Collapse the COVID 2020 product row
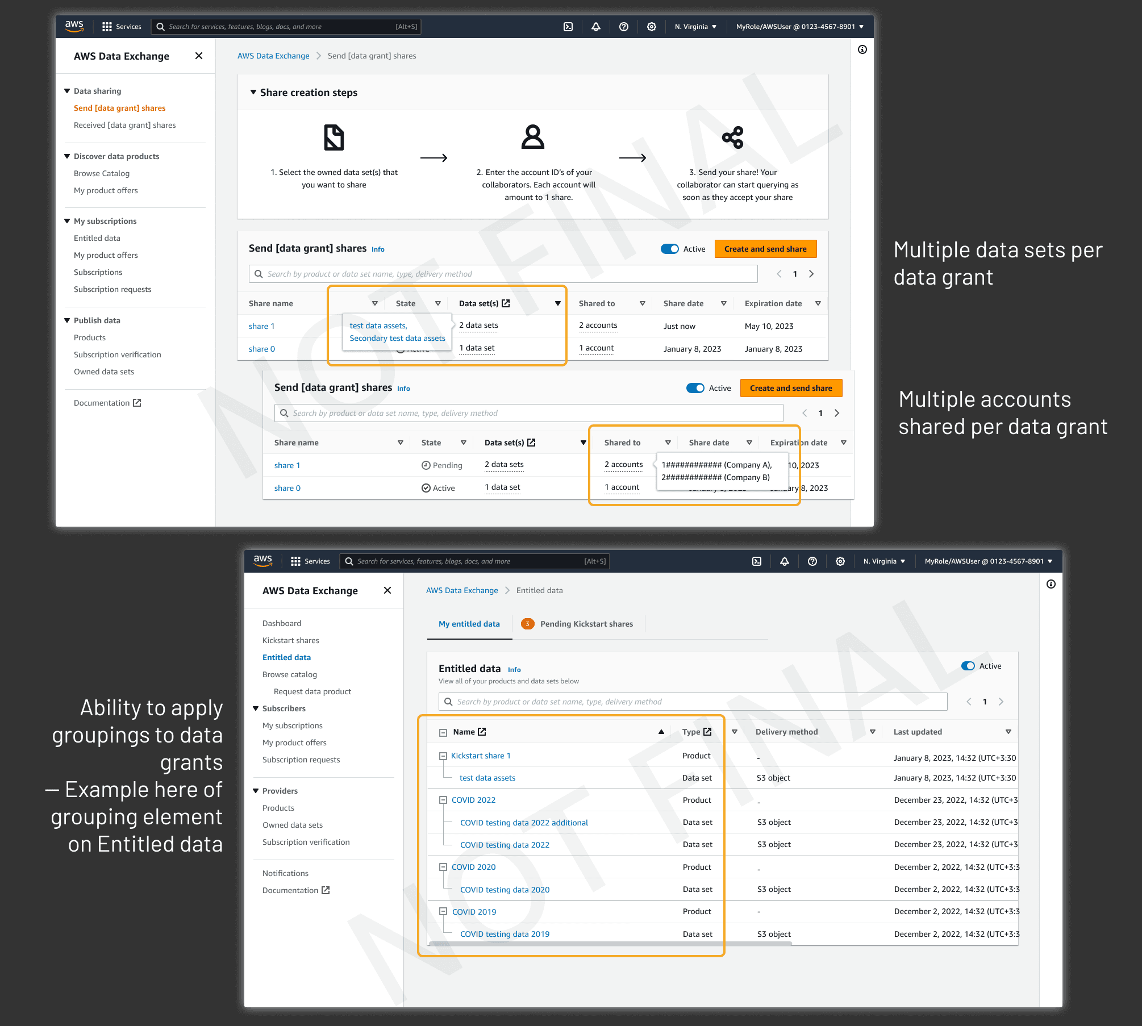 tap(443, 867)
